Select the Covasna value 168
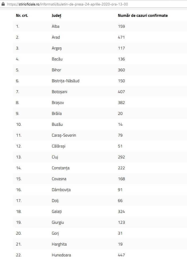The height and width of the screenshot is (259, 187). click(122, 179)
